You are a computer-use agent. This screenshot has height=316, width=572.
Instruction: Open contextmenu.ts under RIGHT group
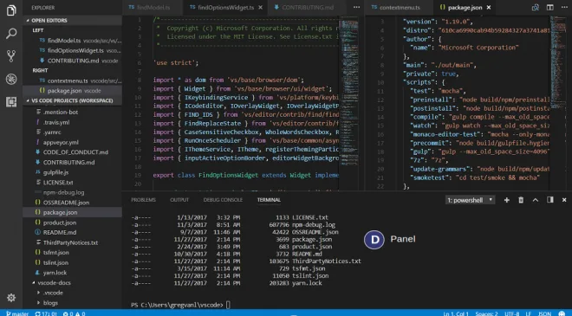[72, 81]
